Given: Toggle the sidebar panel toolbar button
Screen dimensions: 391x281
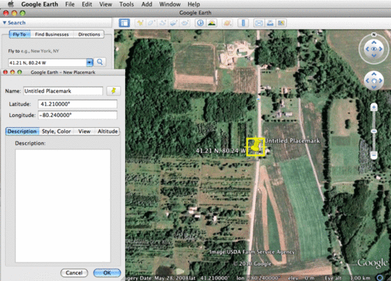Looking at the screenshot, I should (124, 23).
